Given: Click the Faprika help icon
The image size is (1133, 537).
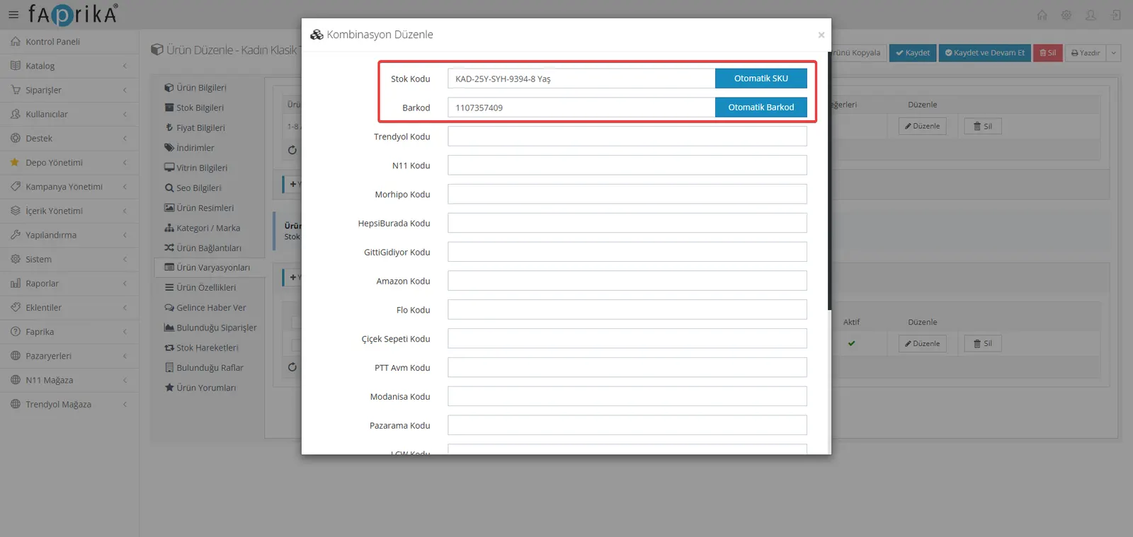Looking at the screenshot, I should [16, 332].
